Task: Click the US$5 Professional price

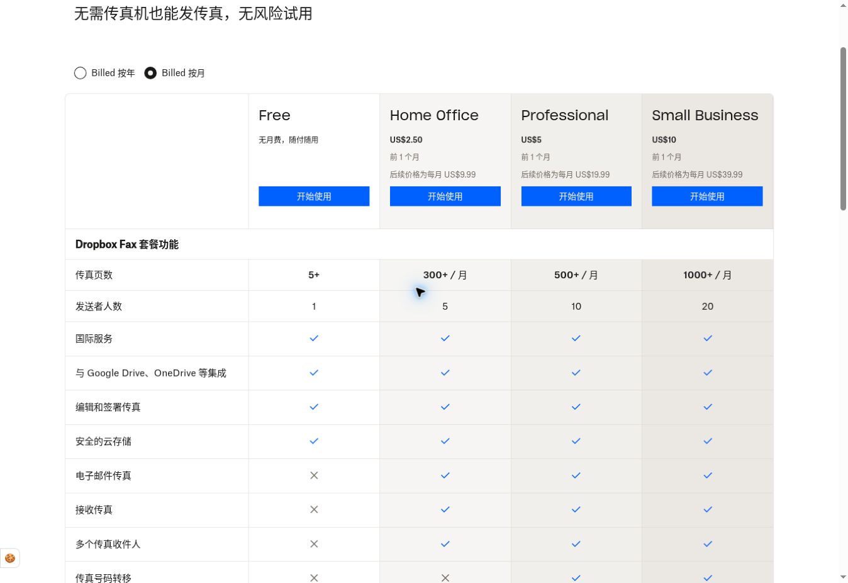Action: click(532, 140)
